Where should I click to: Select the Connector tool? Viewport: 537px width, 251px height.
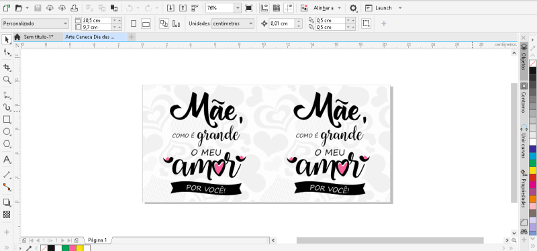click(x=7, y=187)
